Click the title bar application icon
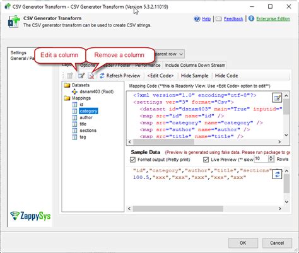Viewport: 299px width, 253px height. click(x=8, y=7)
